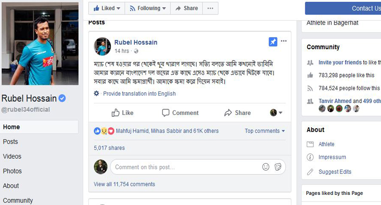The image size is (381, 205).
Task: Like the post by Rubel Hossain
Action: pyautogui.click(x=122, y=113)
